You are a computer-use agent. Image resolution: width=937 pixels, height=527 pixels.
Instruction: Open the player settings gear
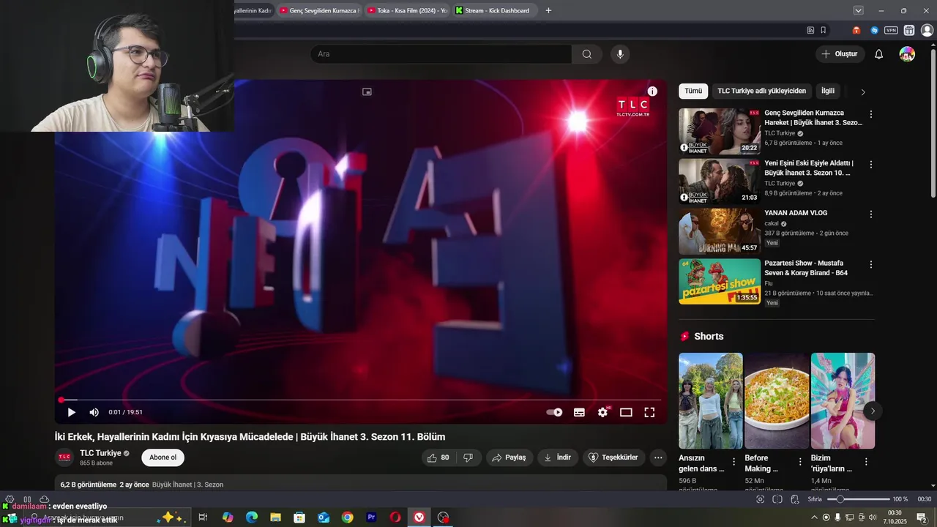[602, 412]
